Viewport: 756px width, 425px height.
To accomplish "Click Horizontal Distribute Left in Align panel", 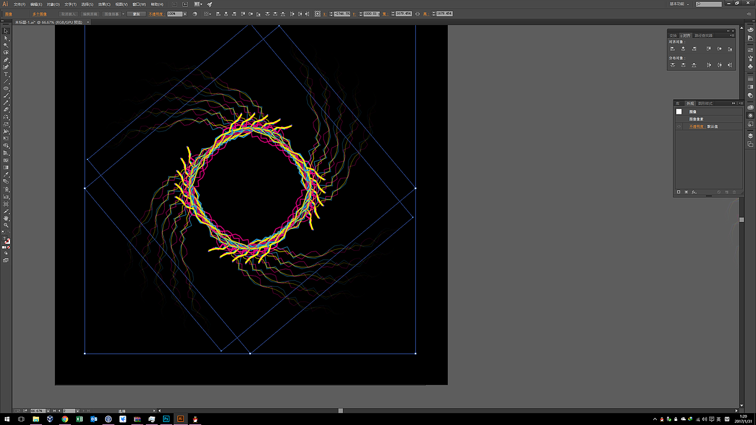I will click(x=709, y=65).
